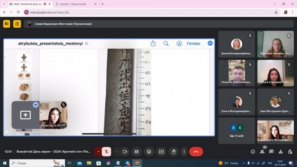Expand audio settings arrow beside microphone
The width and height of the screenshot is (297, 167).
[98, 152]
